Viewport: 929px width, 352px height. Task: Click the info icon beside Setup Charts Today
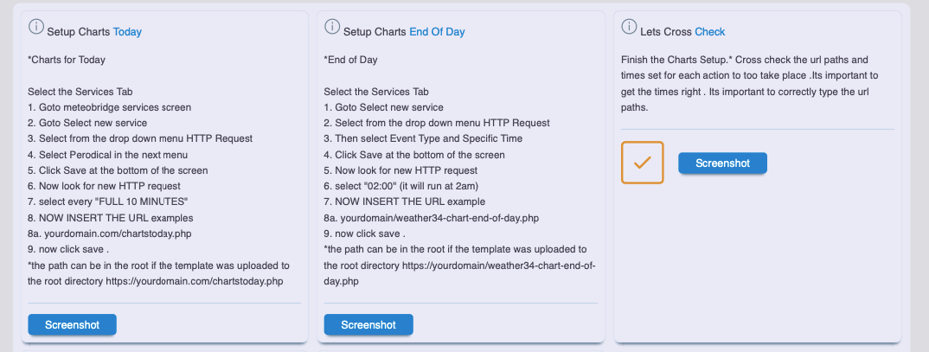click(35, 28)
